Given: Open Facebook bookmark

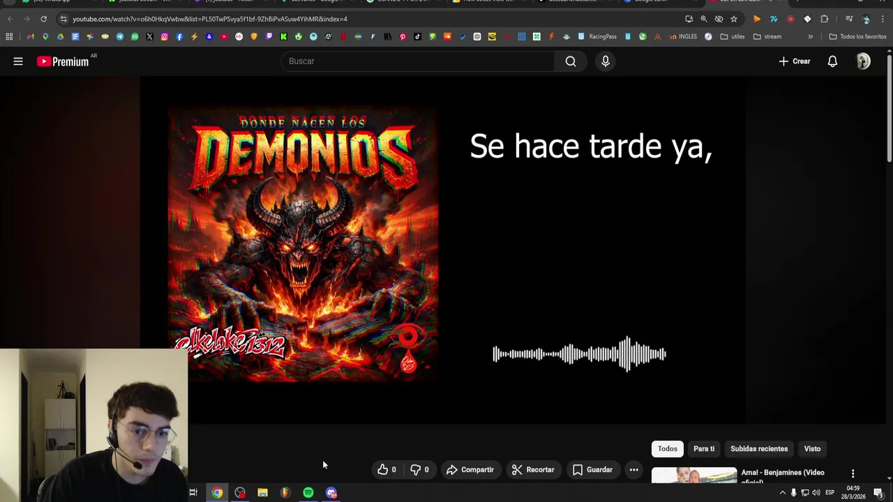Looking at the screenshot, I should click(179, 36).
